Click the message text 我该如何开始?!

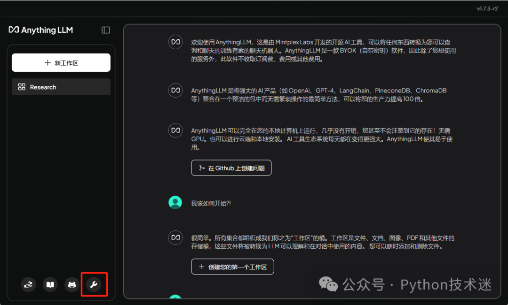click(x=211, y=203)
